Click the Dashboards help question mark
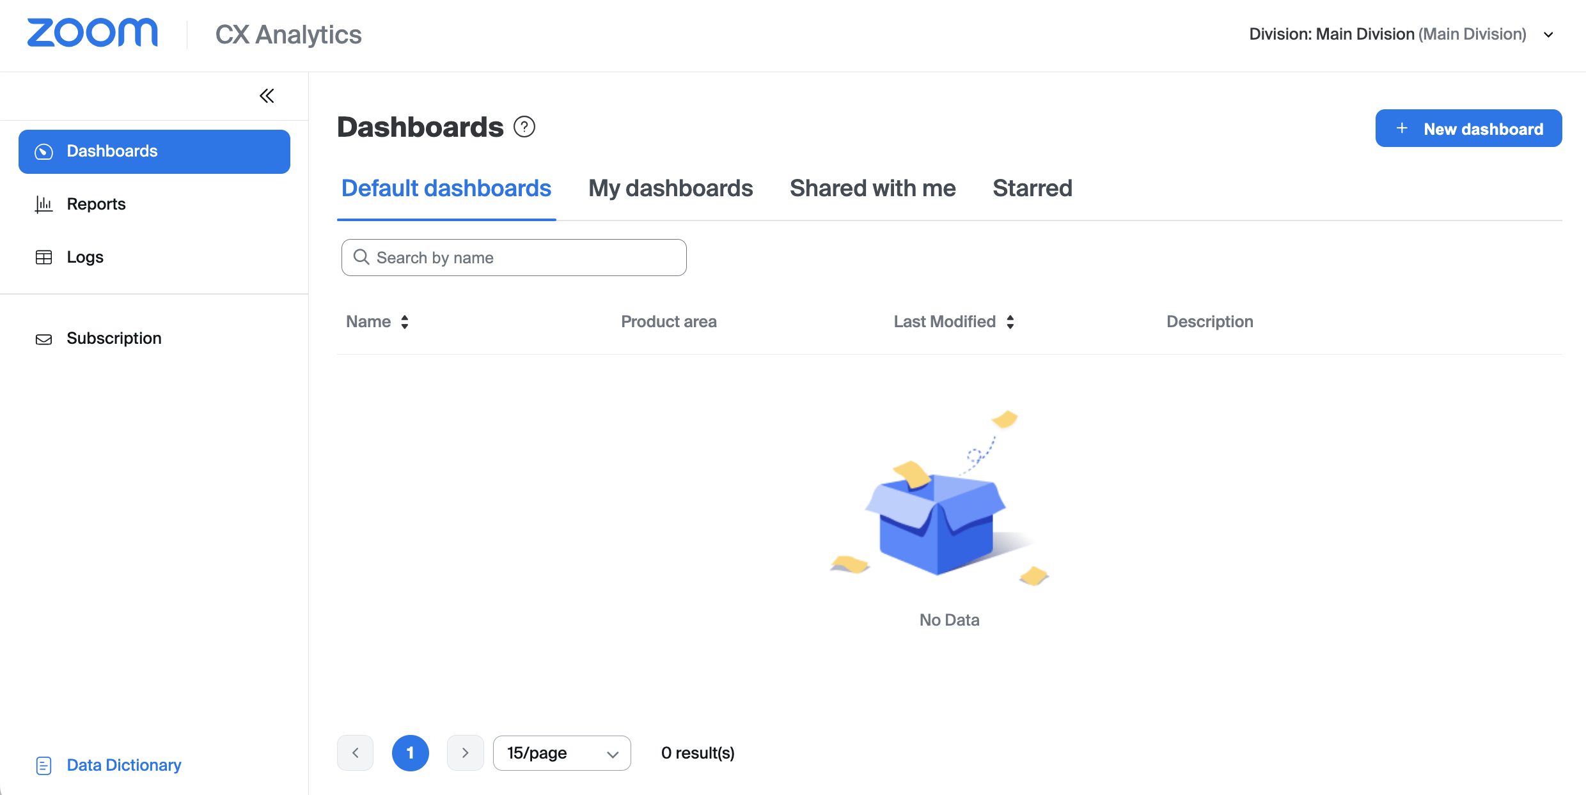 tap(524, 127)
